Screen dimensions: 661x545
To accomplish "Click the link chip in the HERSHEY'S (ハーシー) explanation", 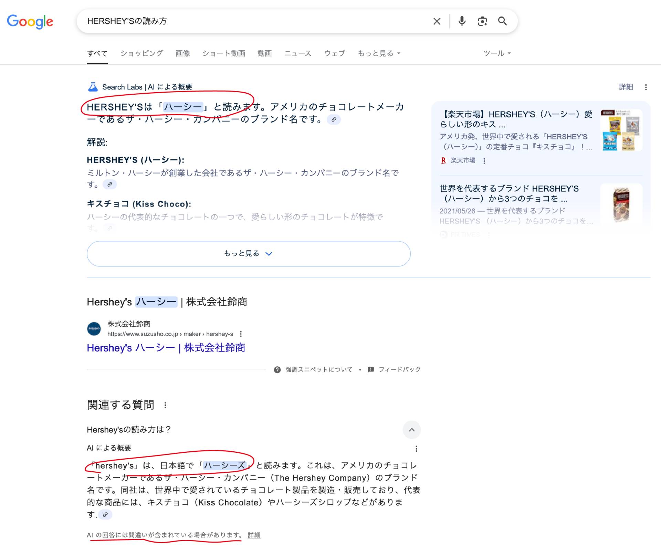I will point(109,184).
